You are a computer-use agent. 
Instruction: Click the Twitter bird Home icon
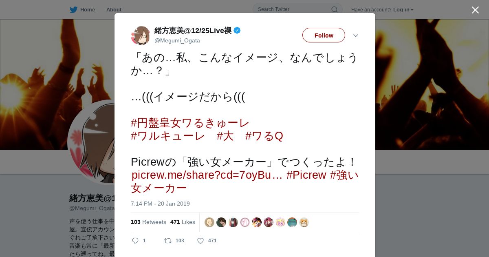click(x=73, y=9)
